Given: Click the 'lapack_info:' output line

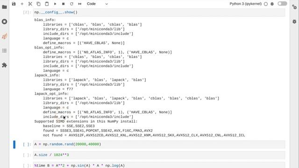Looking at the screenshot, I should (x=47, y=75).
